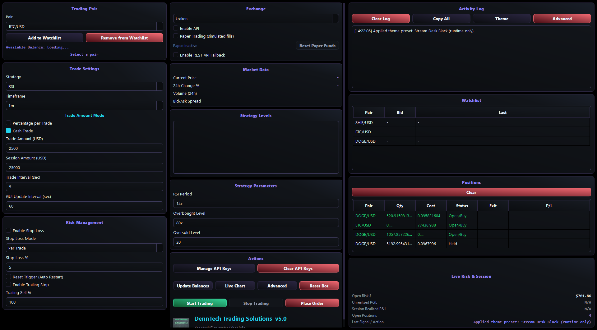Toggle Enable API checkbox
The height and width of the screenshot is (330, 597).
(x=176, y=28)
